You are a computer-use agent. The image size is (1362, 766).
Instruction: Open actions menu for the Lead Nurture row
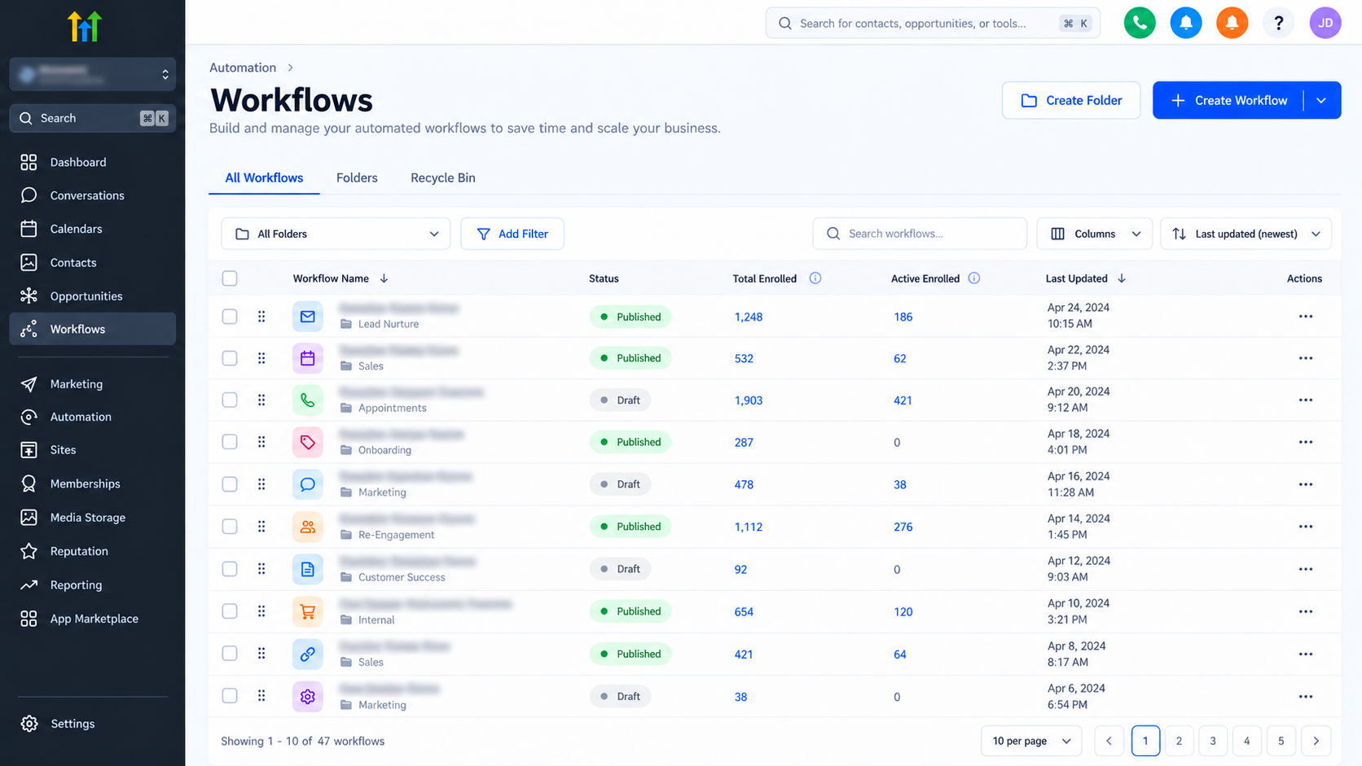click(x=1306, y=316)
